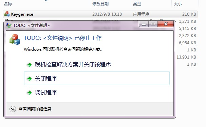
Task: Click the 5,115 KB size value
Action: [187, 29]
